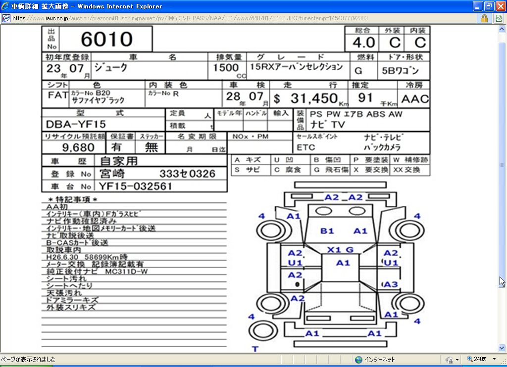507x367 pixels.
Task: Click the protected mode shield-lock status icon
Action: pyautogui.click(x=449, y=360)
